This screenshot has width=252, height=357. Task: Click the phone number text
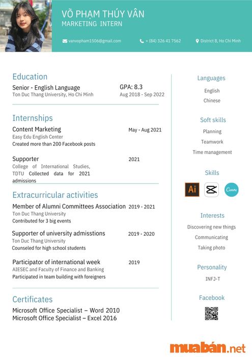point(163,41)
